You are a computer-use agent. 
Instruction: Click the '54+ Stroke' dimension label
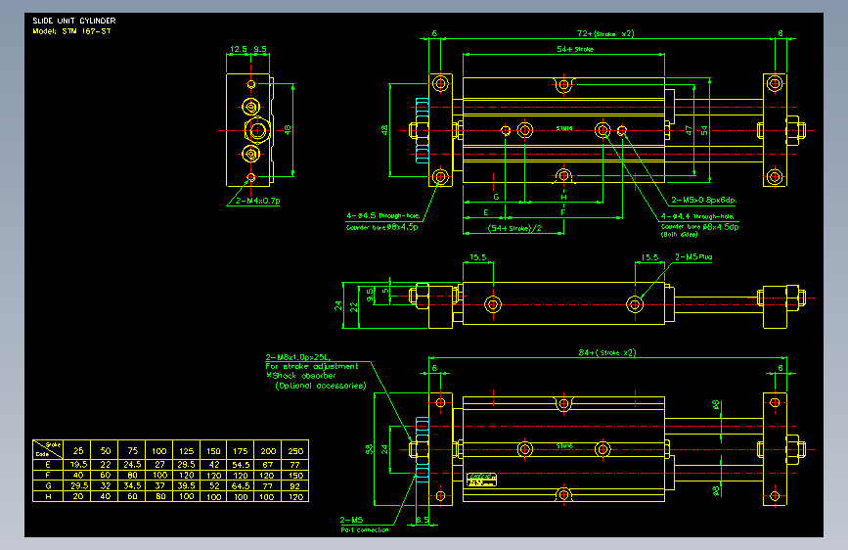pos(575,49)
